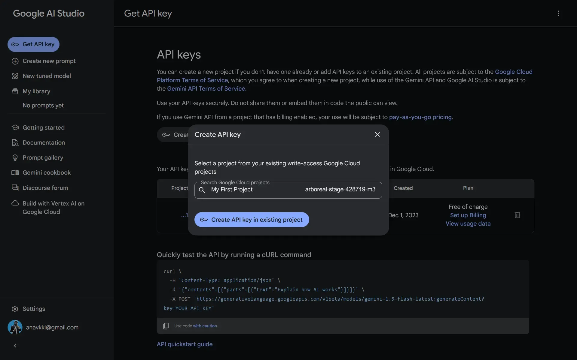Open the Documentation sidebar item

tap(44, 142)
